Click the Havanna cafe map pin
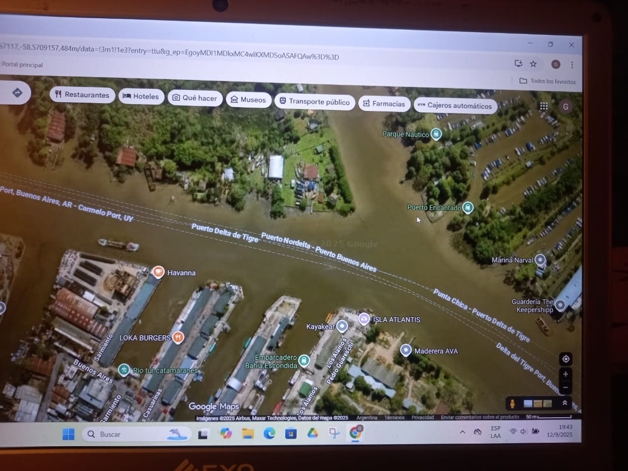Viewport: 628px width, 471px height. tap(158, 272)
